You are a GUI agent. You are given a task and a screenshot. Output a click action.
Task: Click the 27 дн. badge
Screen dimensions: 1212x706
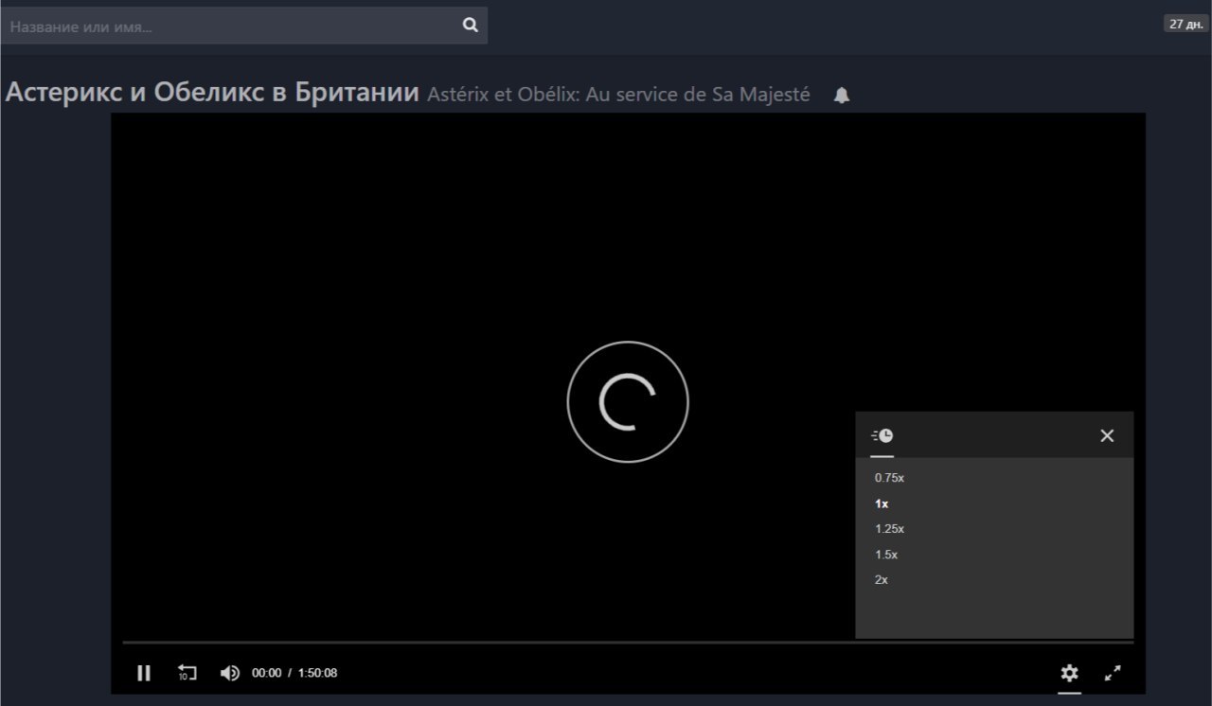coord(1186,25)
